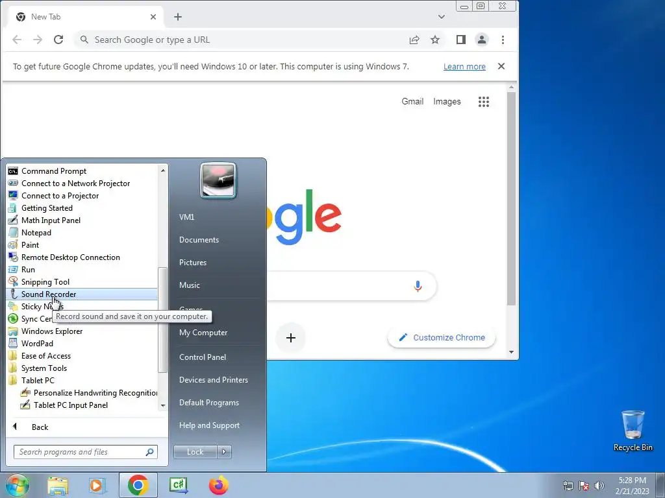This screenshot has height=498, width=665.
Task: Open the Run dialog entry
Action: (x=28, y=269)
